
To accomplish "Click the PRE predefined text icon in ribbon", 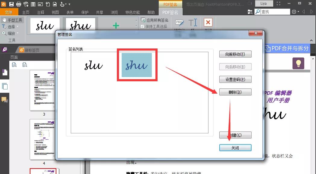I will (x=179, y=23).
